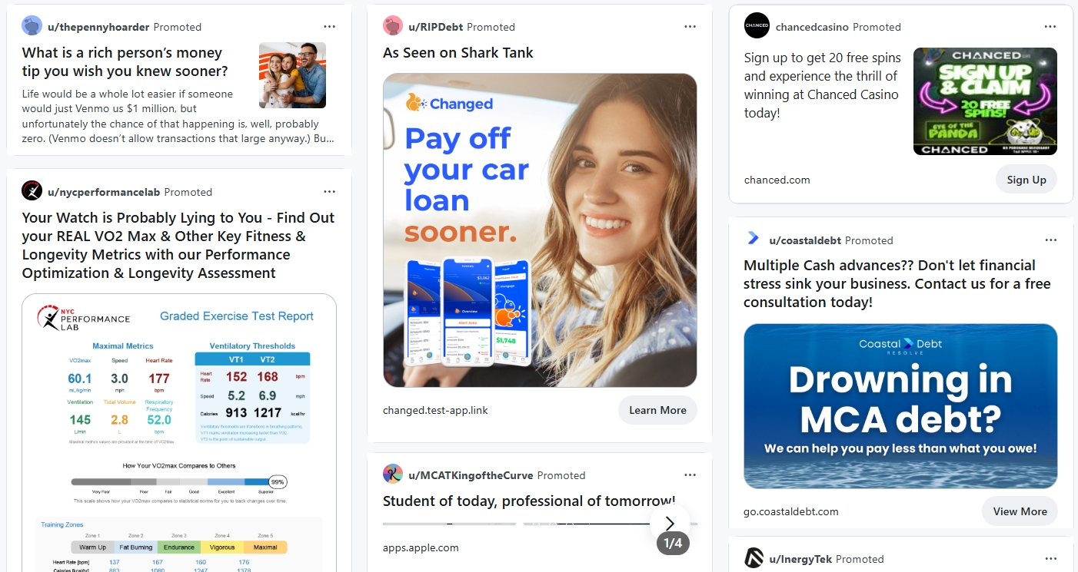Click the View More button
The width and height of the screenshot is (1078, 572).
tap(1020, 511)
